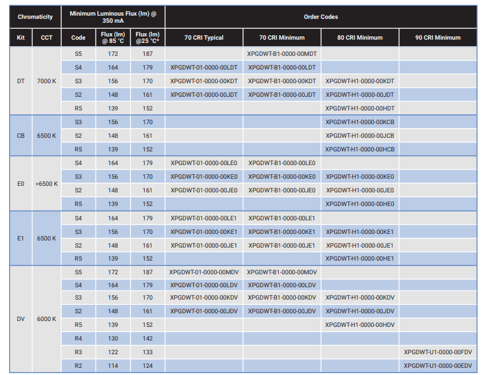492x375 pixels.
Task: Select order code XPGDWT-01-0000-00JE1
Action: pyautogui.click(x=204, y=246)
